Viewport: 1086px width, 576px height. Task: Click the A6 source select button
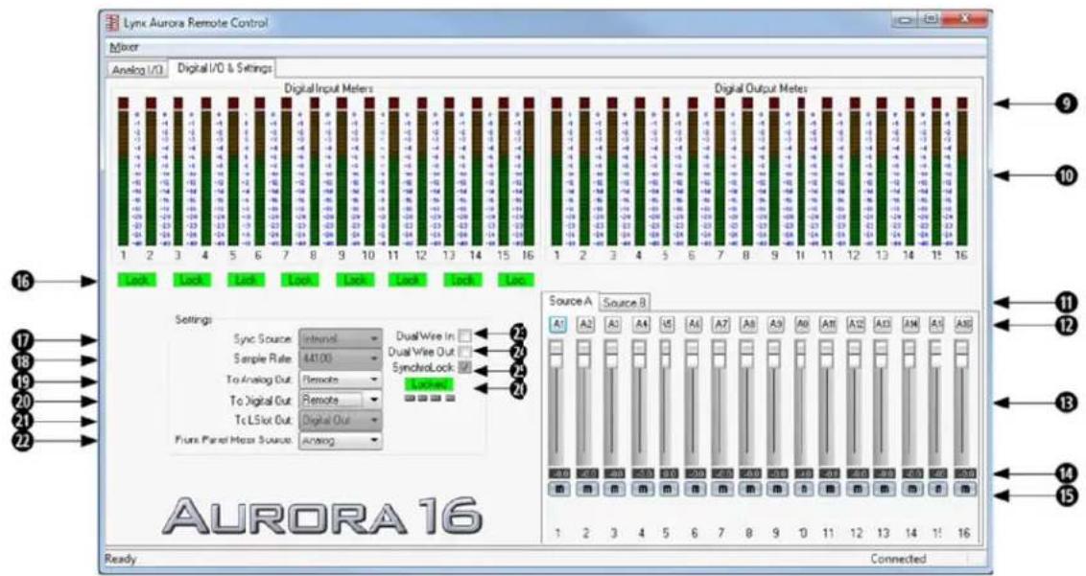click(694, 325)
